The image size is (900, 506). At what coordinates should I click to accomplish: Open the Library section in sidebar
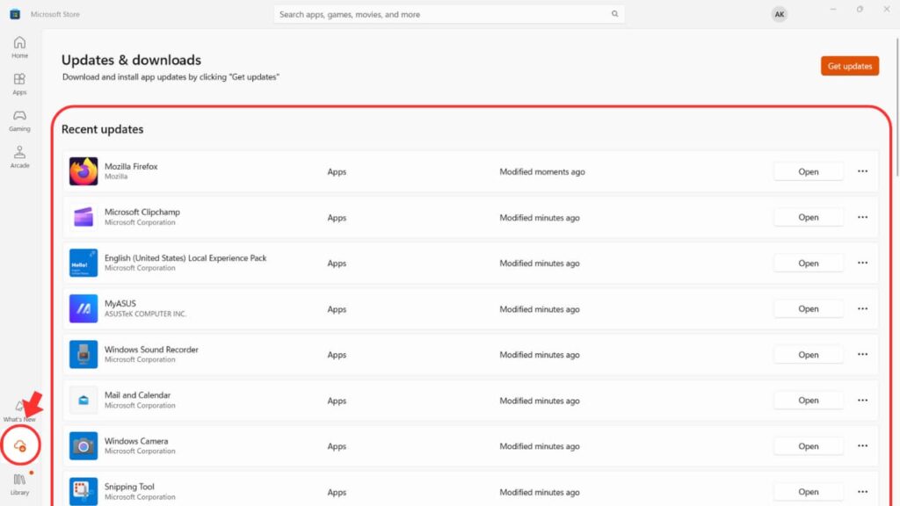(x=19, y=484)
